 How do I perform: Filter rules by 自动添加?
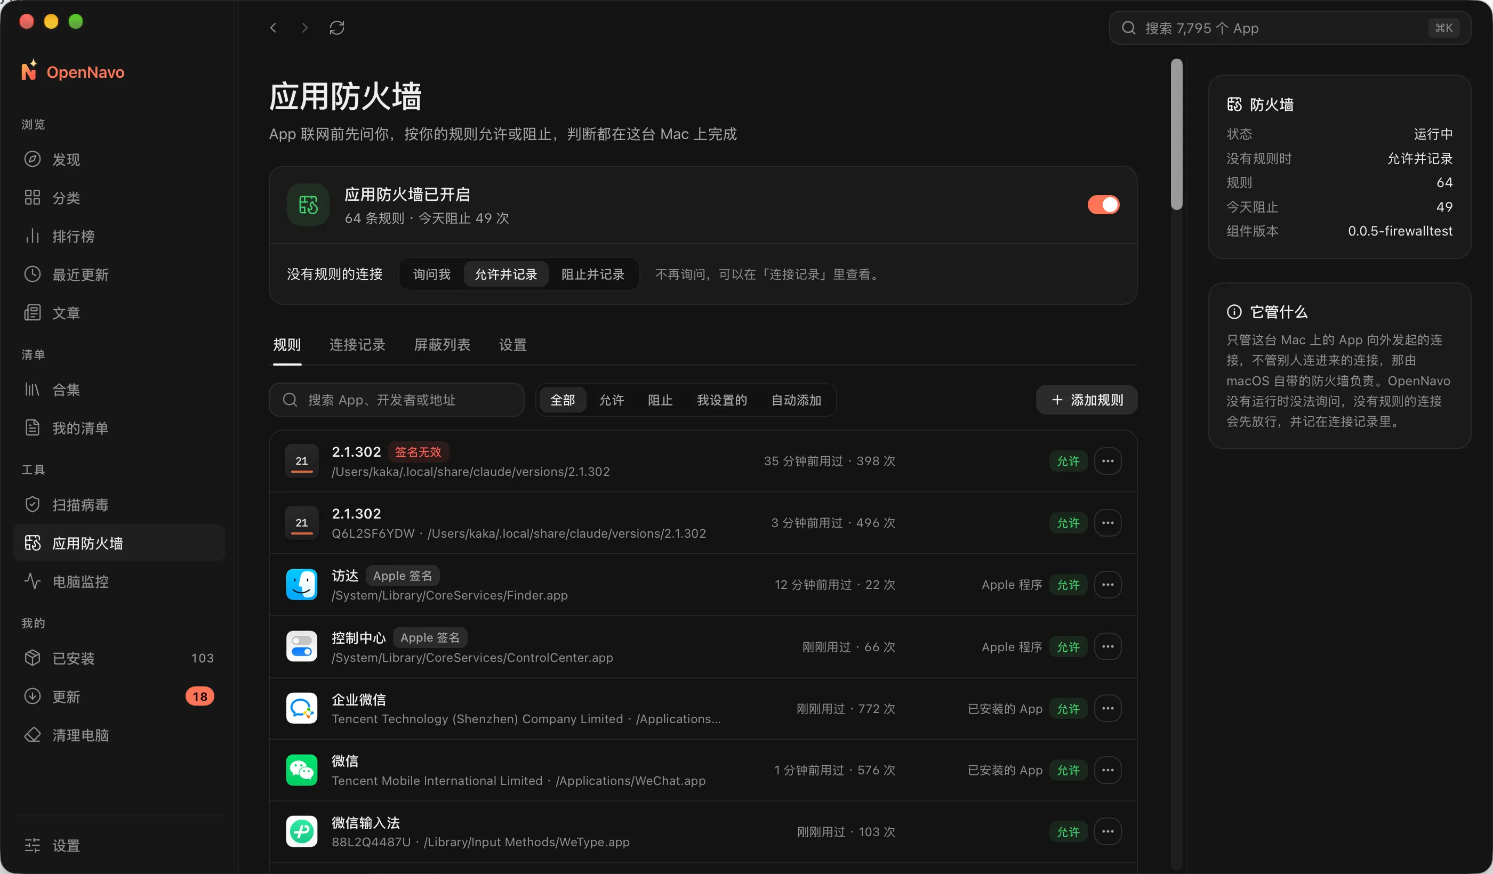coord(796,400)
